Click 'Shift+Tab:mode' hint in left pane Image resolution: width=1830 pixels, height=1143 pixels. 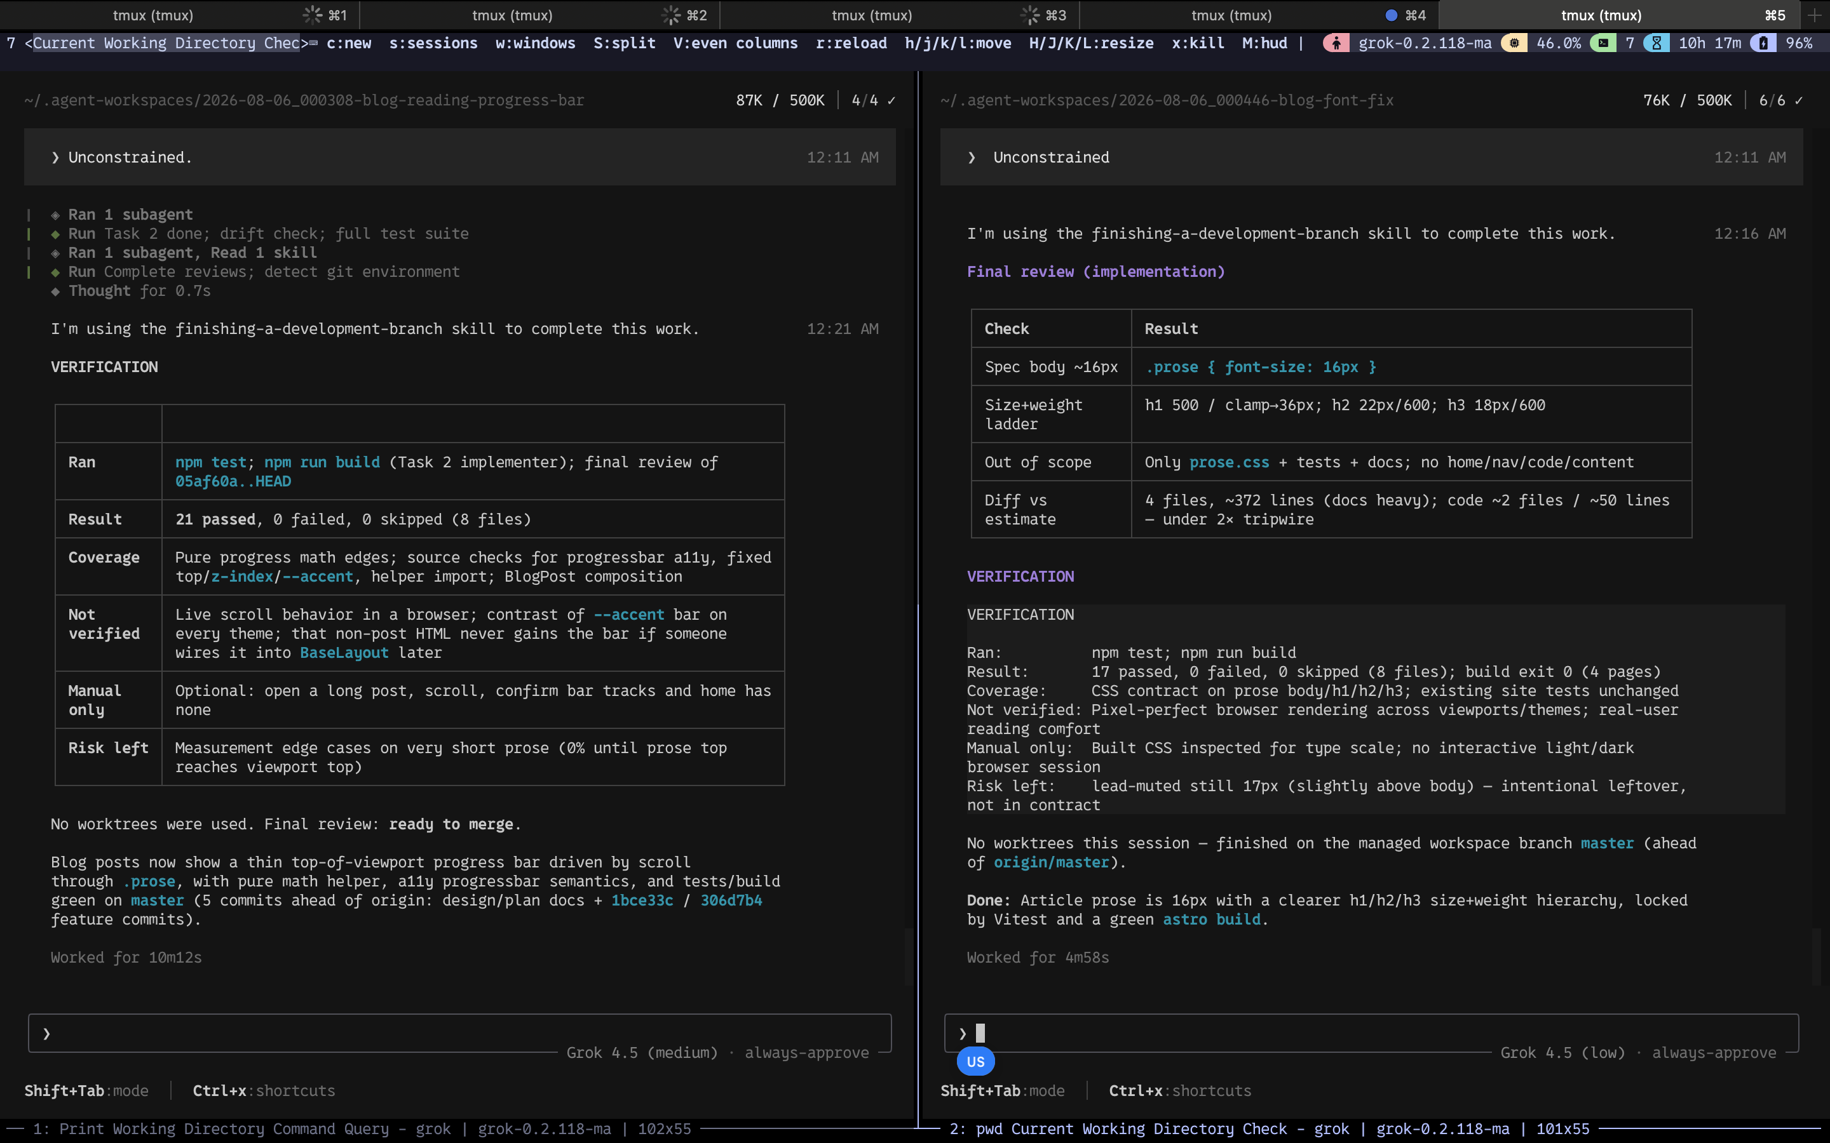tap(86, 1091)
